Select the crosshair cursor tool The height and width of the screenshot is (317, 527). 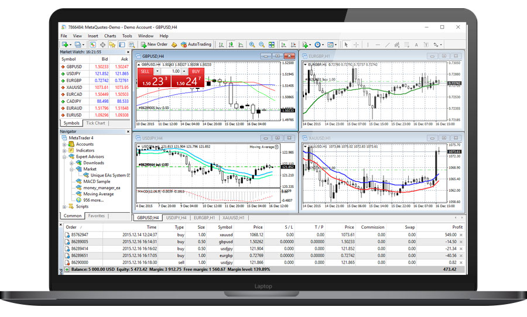tap(356, 44)
